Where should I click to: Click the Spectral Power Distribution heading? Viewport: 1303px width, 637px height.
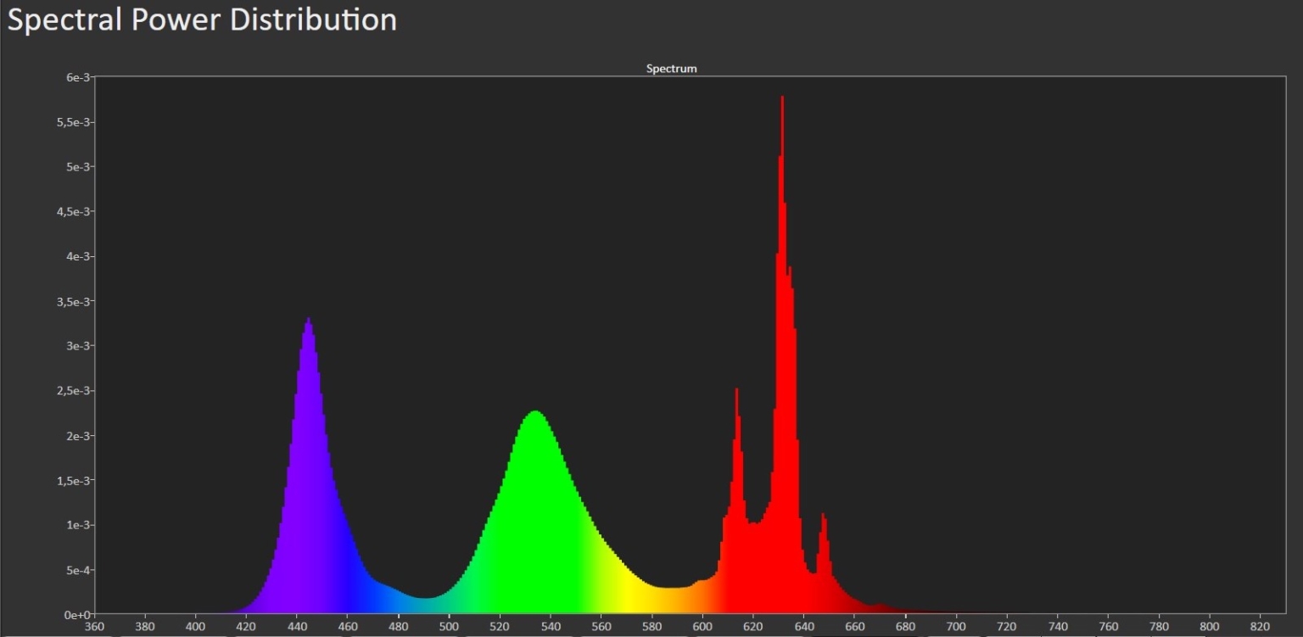point(202,19)
